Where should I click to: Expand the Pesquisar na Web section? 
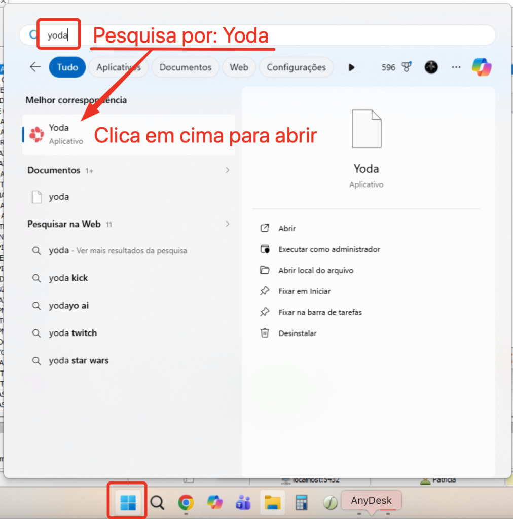227,224
